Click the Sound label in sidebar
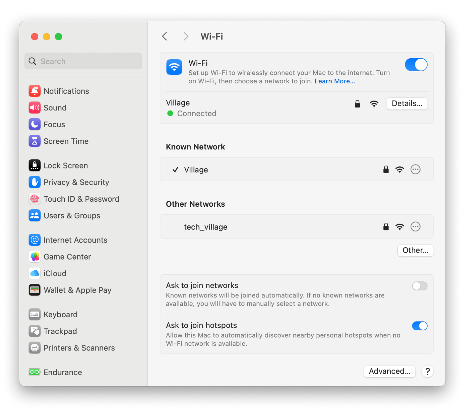This screenshot has width=463, height=414. (55, 108)
